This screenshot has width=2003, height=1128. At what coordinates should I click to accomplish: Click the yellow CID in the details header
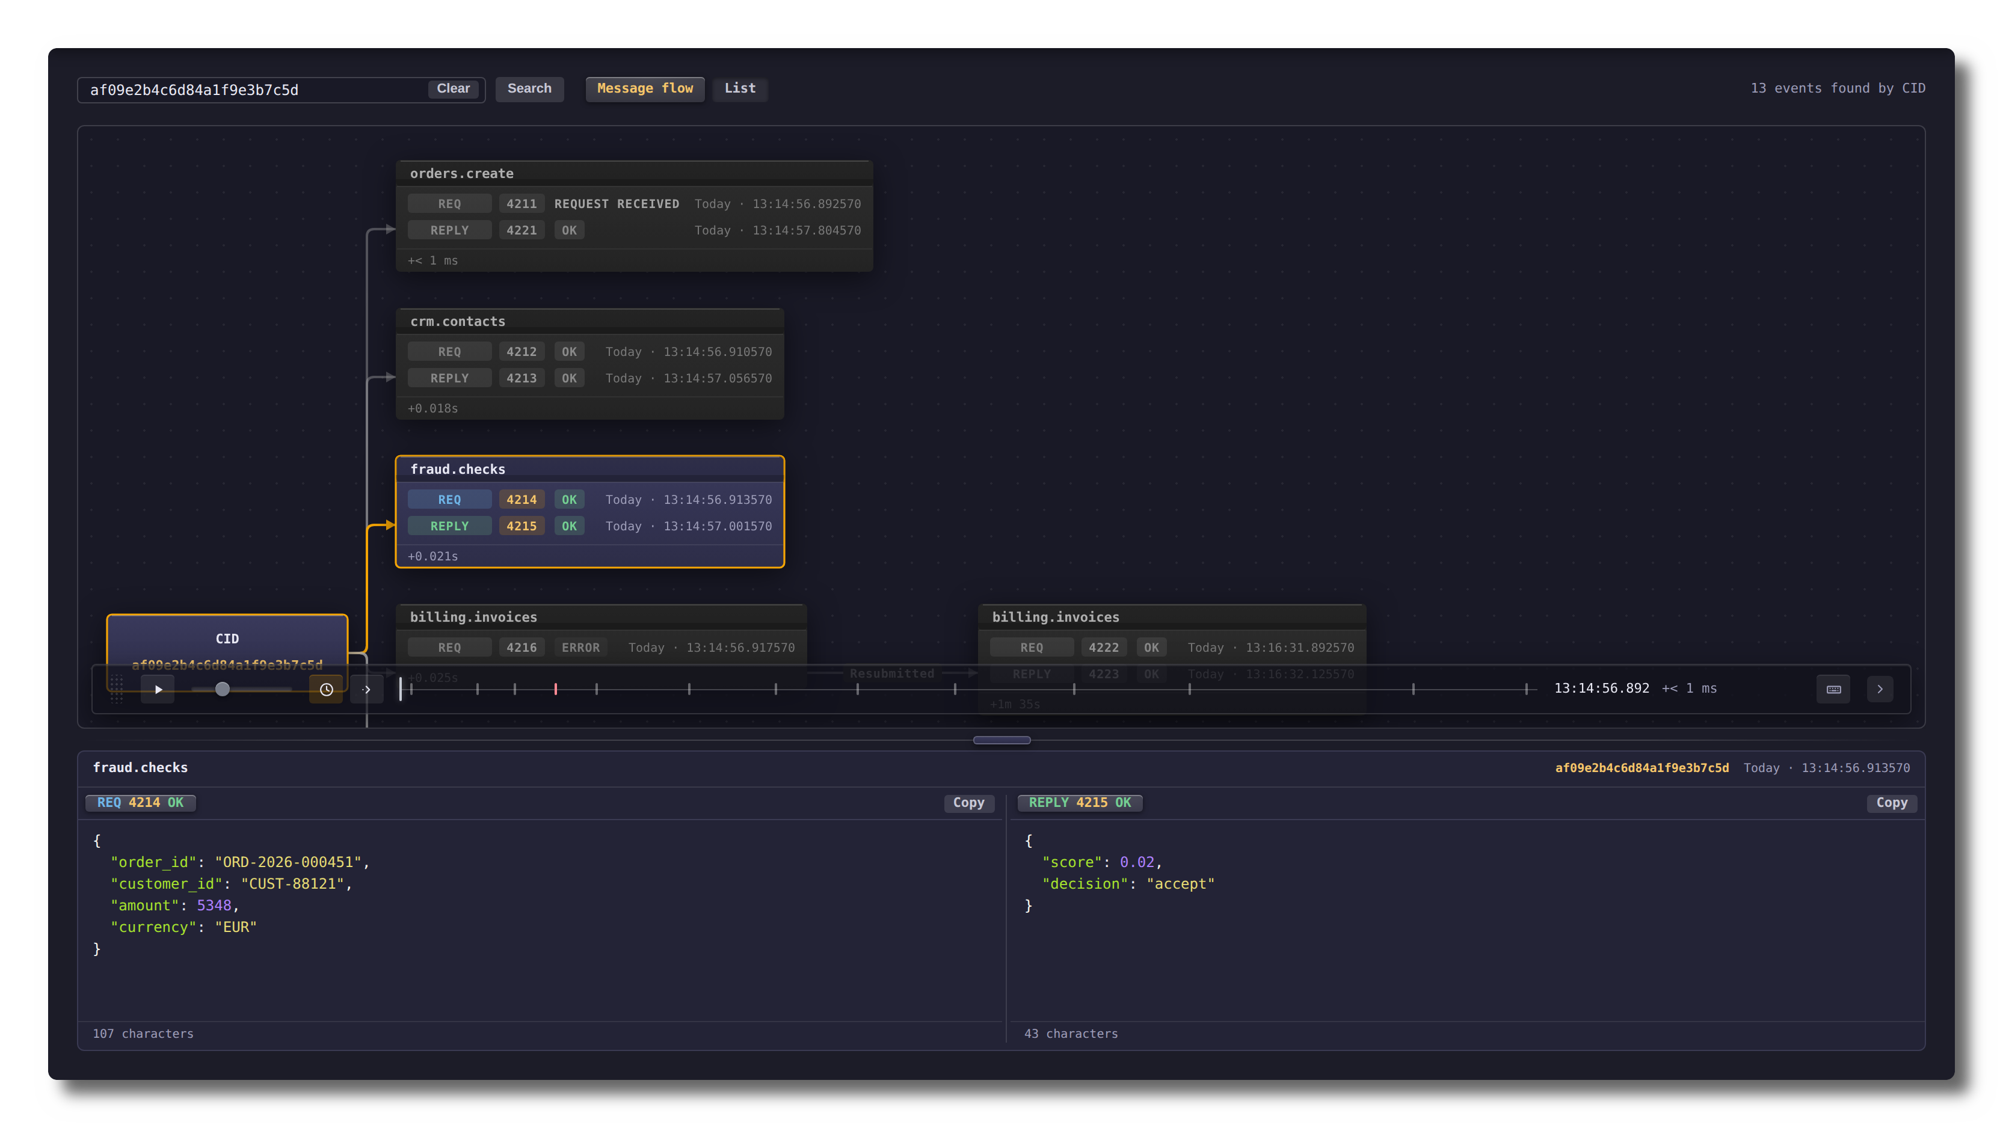[1641, 767]
